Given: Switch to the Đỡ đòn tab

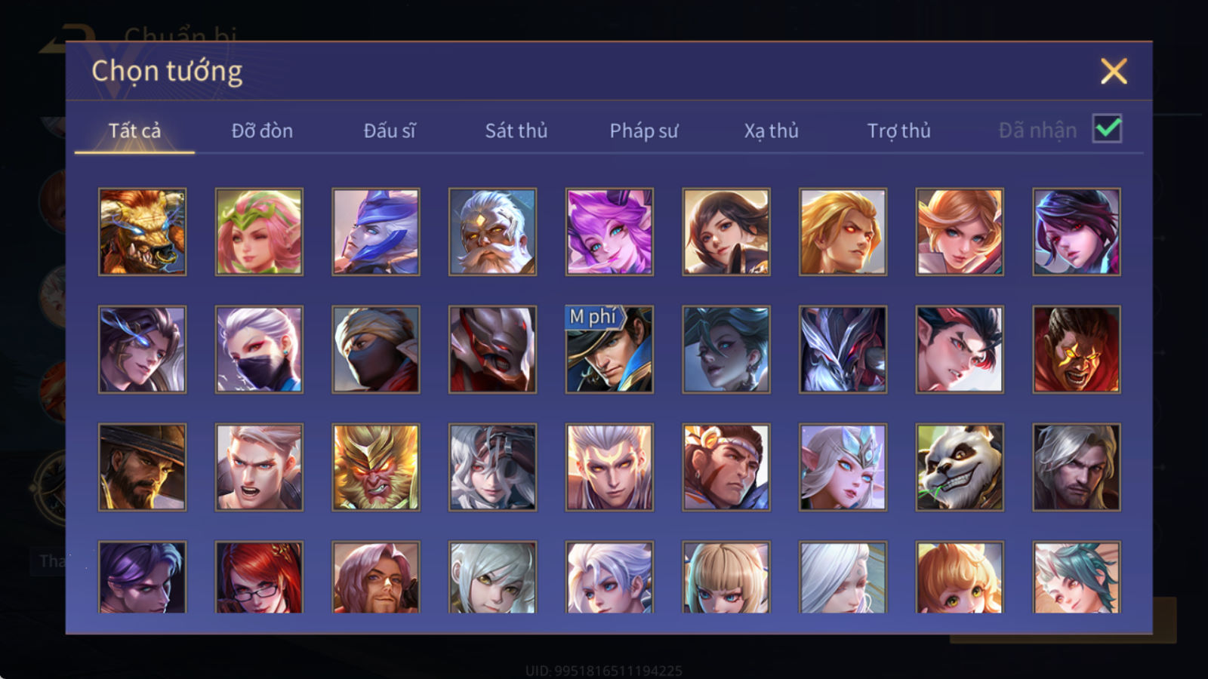Looking at the screenshot, I should point(262,131).
